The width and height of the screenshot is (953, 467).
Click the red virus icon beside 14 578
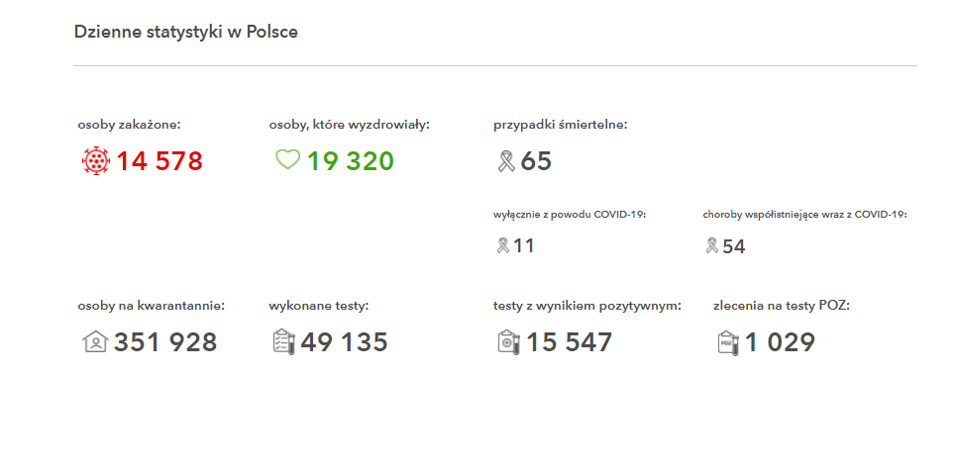95,161
